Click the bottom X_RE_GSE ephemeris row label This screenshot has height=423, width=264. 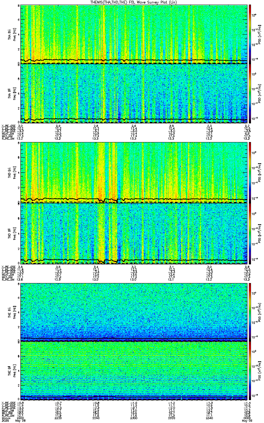pos(8,403)
